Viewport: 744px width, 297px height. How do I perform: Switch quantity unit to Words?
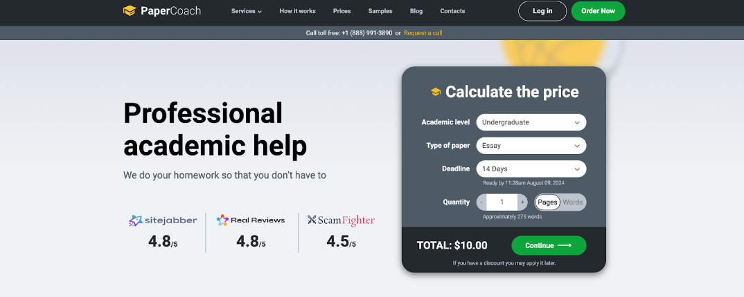573,202
